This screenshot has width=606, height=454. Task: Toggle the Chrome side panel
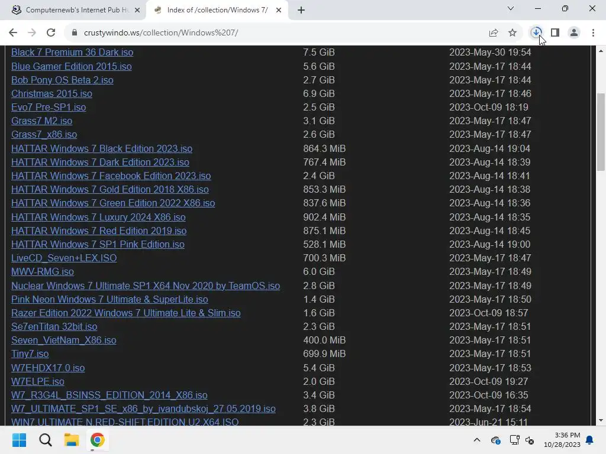[555, 33]
